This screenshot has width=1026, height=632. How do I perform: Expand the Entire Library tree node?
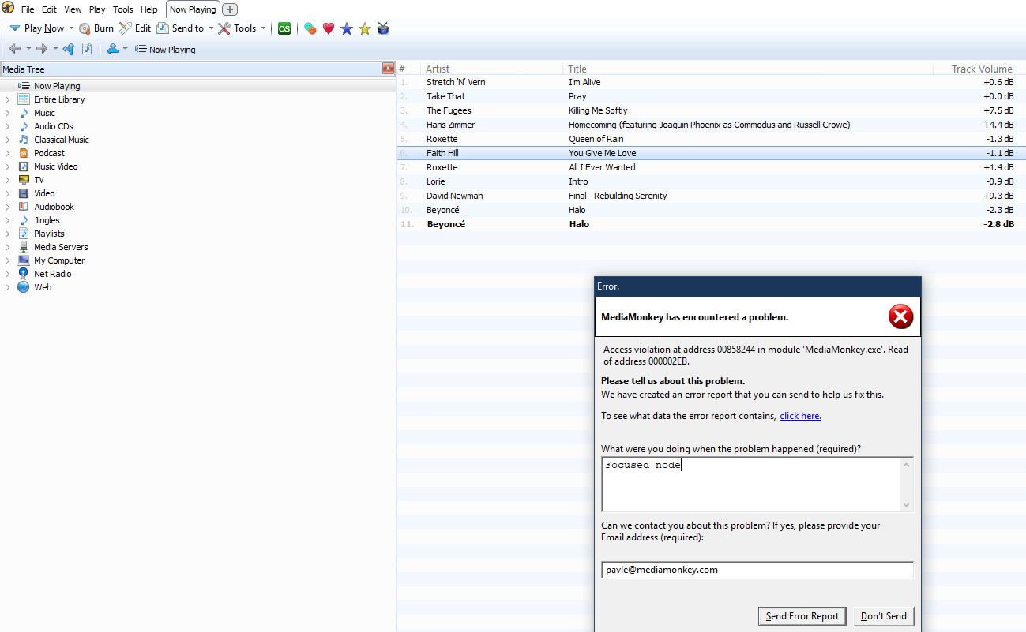pyautogui.click(x=8, y=99)
